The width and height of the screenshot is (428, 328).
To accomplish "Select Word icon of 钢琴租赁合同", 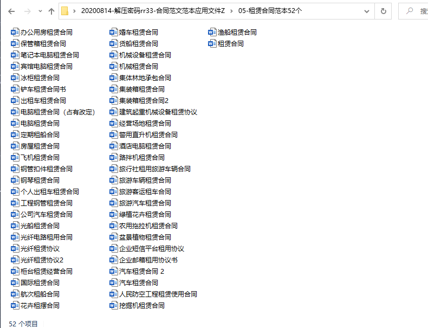I will click(x=15, y=180).
